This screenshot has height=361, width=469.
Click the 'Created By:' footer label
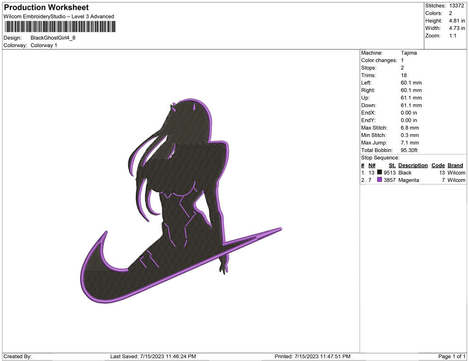(x=18, y=356)
